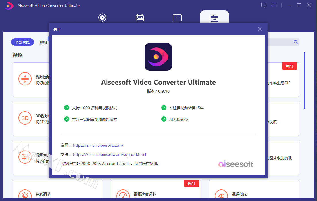Screen dimensions: 317x201
Task: Click the vertical scrollbar of the toolbox
Action: point(304,81)
